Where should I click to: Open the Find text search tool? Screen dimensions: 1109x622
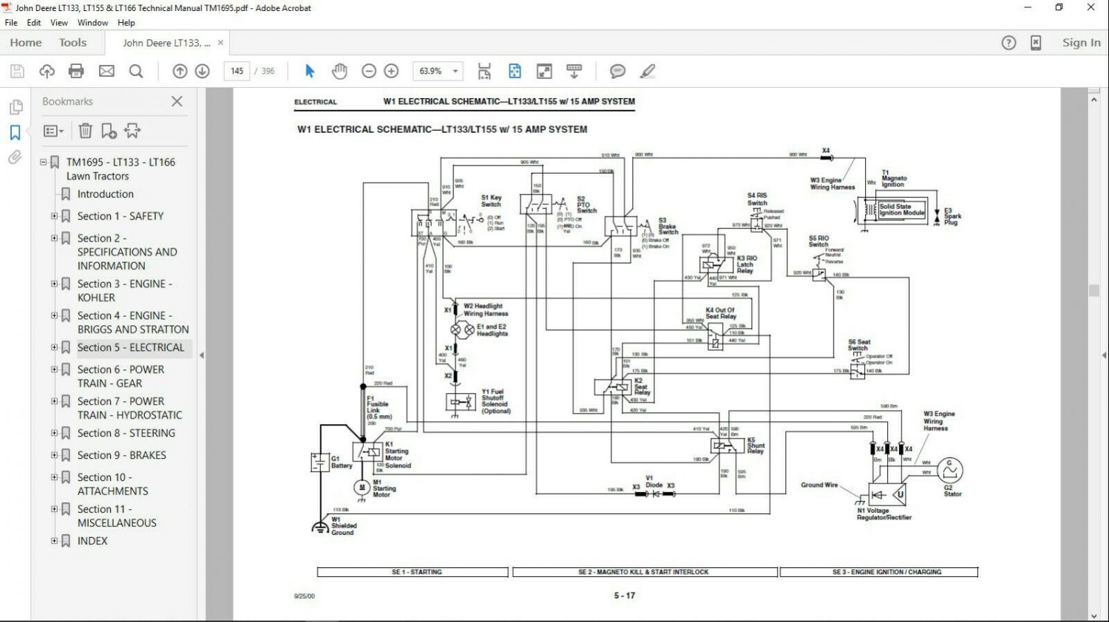pyautogui.click(x=136, y=71)
